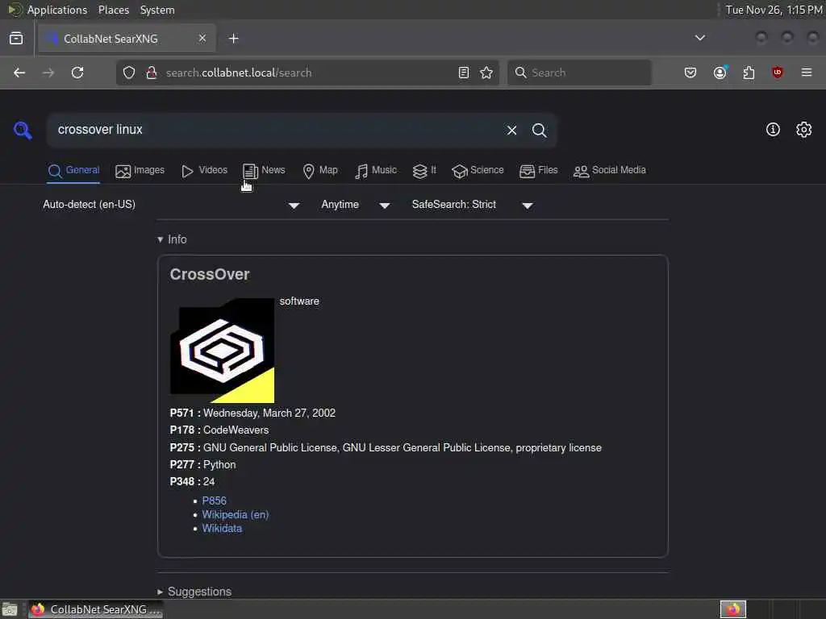Reload the current page

[77, 73]
